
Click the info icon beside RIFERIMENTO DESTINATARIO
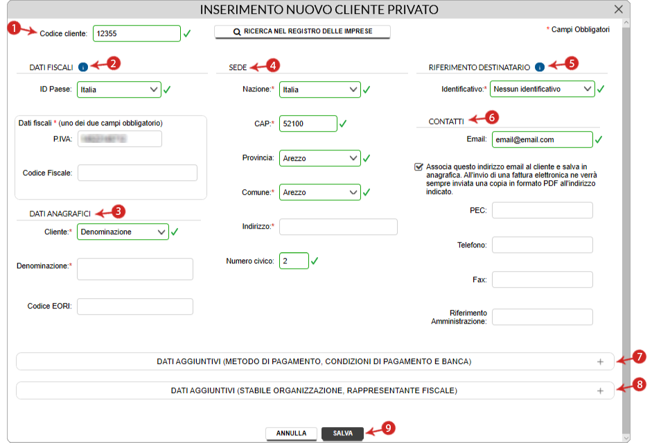(540, 67)
